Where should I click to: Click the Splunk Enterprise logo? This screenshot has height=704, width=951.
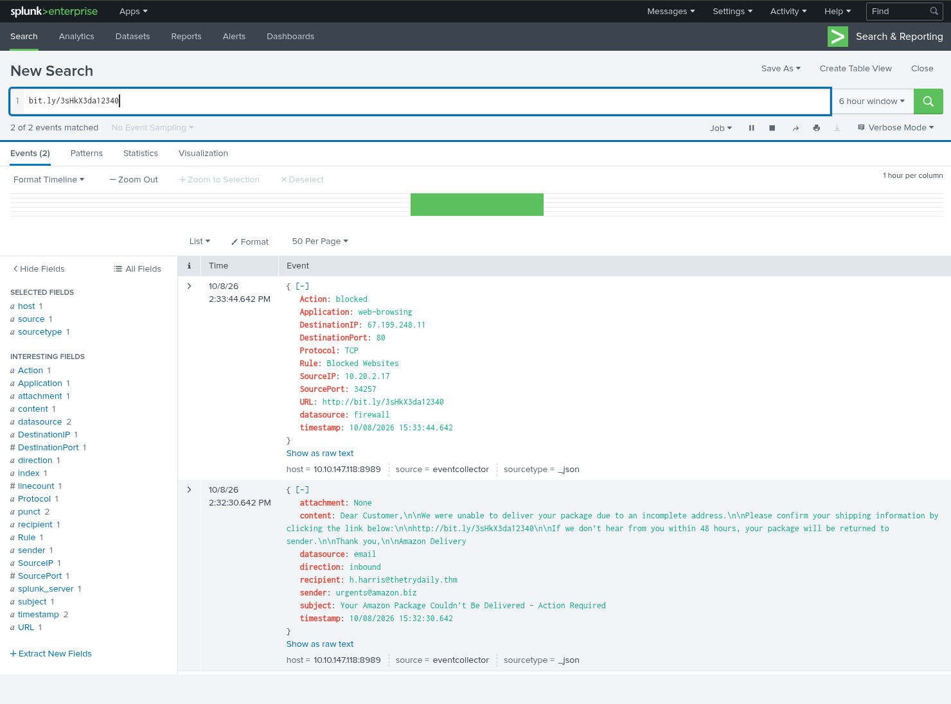(x=54, y=12)
